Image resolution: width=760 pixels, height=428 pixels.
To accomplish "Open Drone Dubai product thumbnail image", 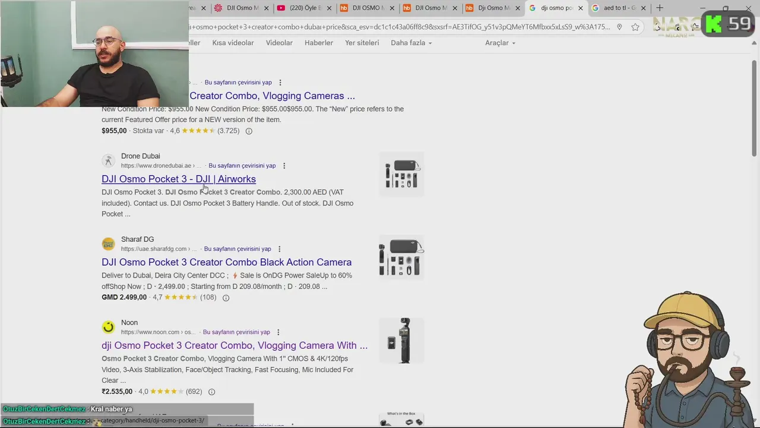I will (402, 174).
